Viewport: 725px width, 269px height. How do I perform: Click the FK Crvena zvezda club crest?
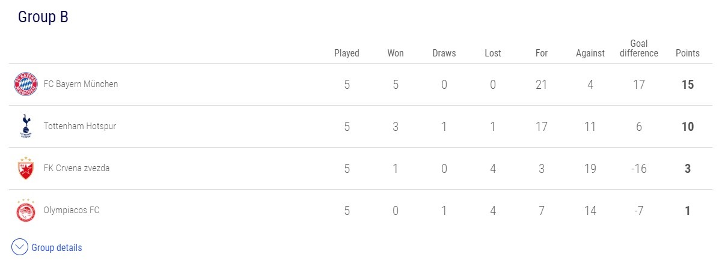coord(26,169)
